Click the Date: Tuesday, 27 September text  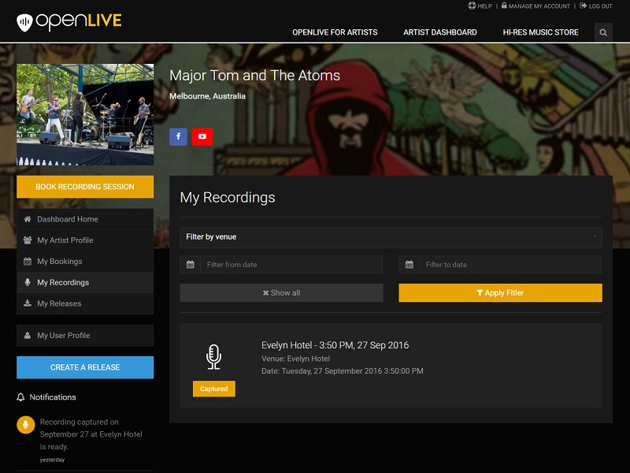[x=343, y=371]
